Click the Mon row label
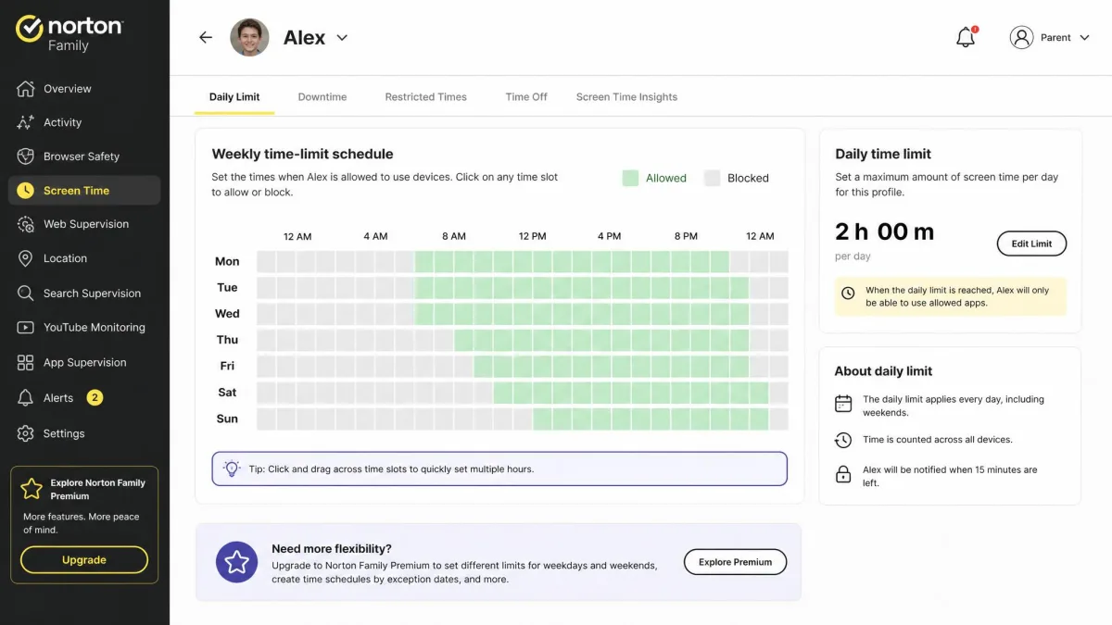This screenshot has height=625, width=1112. point(227,261)
